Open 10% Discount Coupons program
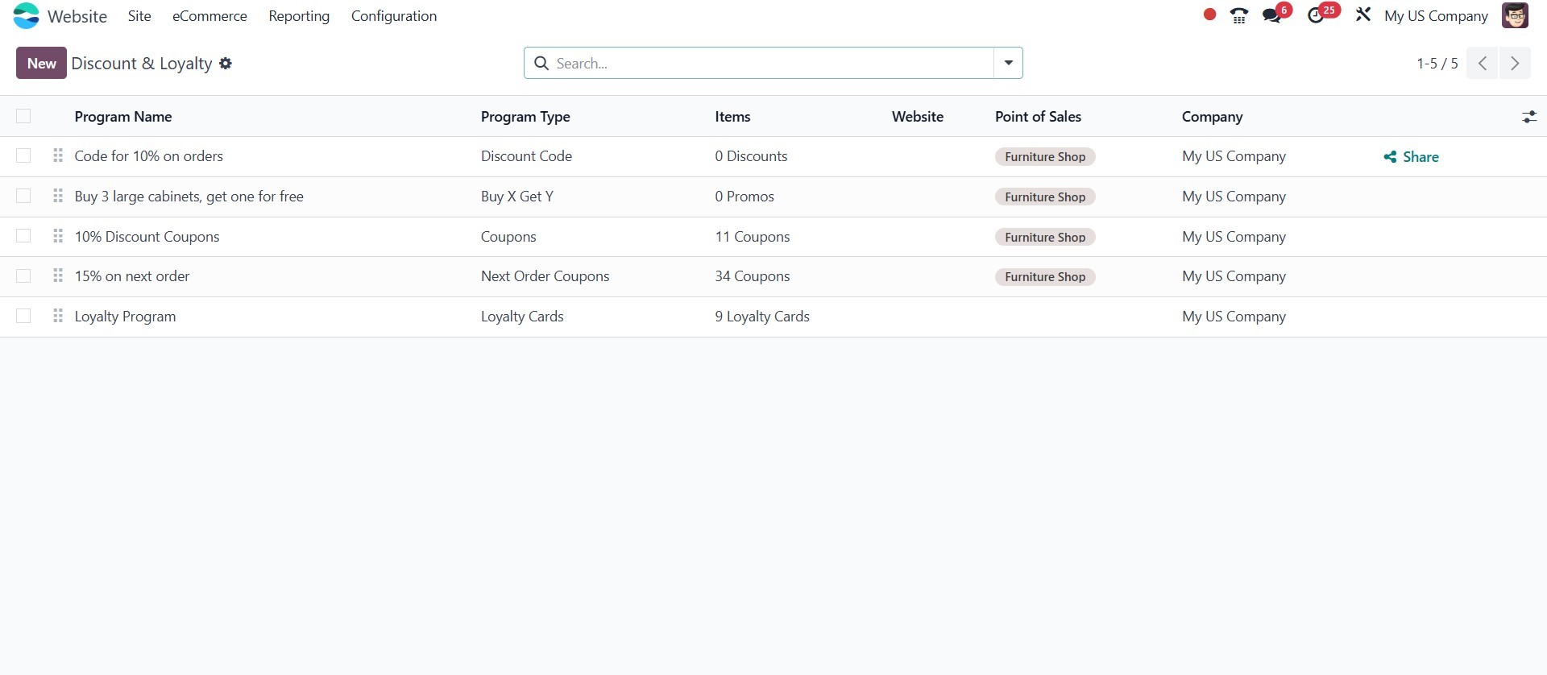 pyautogui.click(x=147, y=236)
